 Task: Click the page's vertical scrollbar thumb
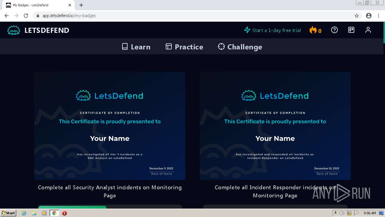pyautogui.click(x=384, y=33)
